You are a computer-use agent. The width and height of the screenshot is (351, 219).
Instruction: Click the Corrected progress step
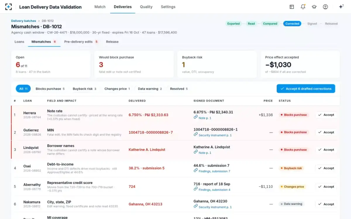292,24
